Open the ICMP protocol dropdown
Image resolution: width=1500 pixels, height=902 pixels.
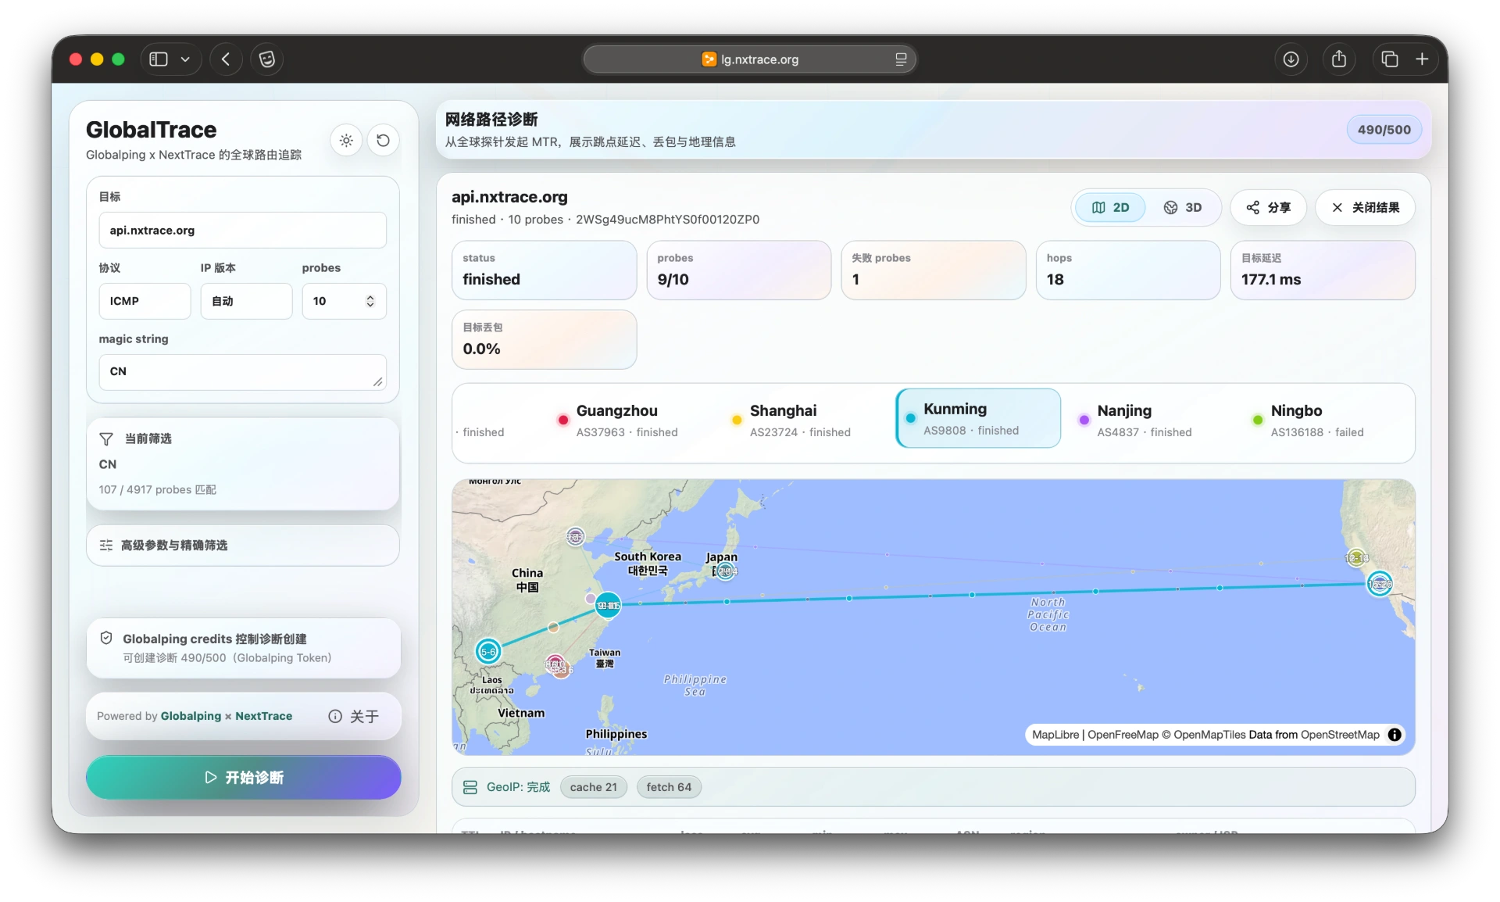(x=145, y=301)
